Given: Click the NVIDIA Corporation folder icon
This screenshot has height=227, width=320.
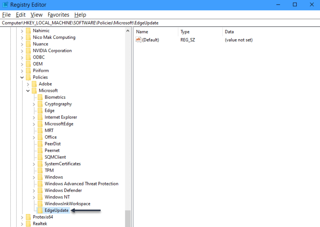Looking at the screenshot, I should coord(29,50).
